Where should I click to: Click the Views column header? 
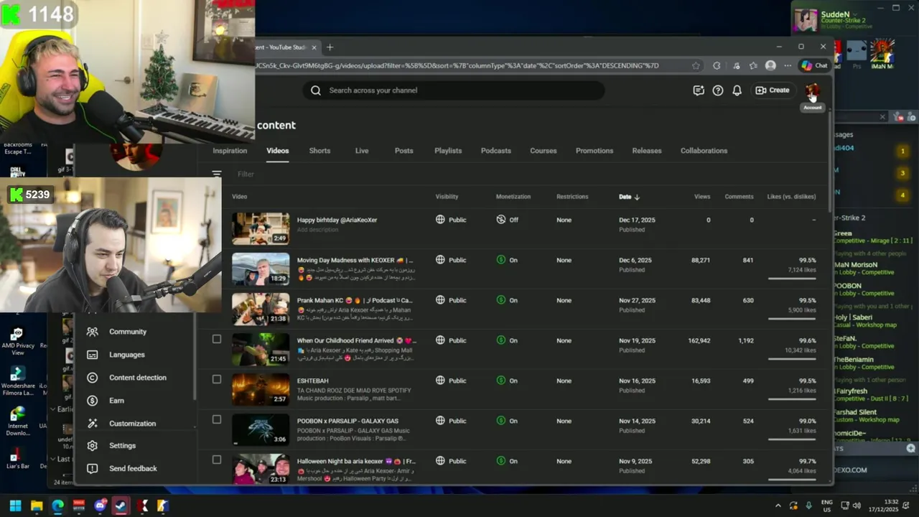702,197
